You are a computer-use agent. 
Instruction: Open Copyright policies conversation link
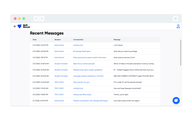pyautogui.click(x=88, y=76)
